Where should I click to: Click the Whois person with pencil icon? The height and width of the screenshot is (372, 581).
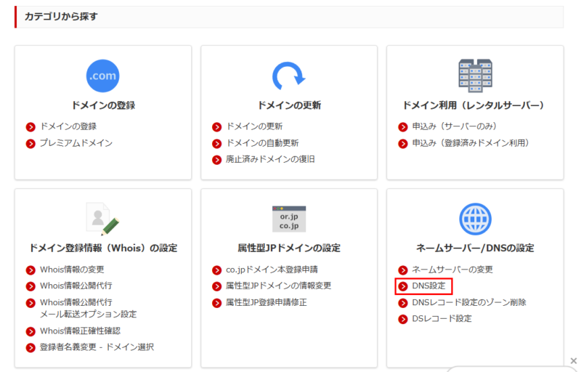(102, 217)
